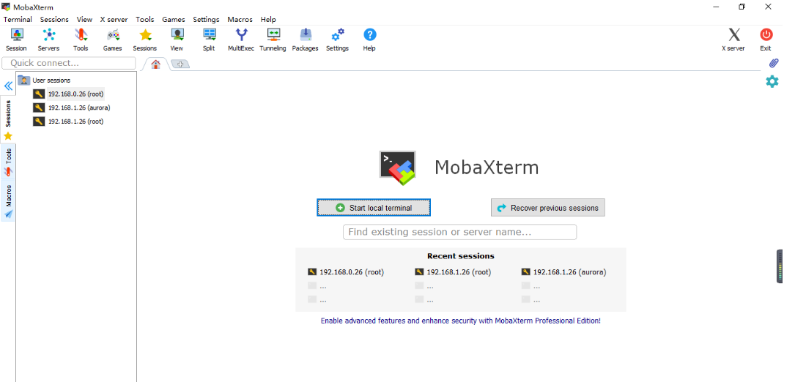
Task: Open the Packages toolbar icon
Action: click(306, 40)
